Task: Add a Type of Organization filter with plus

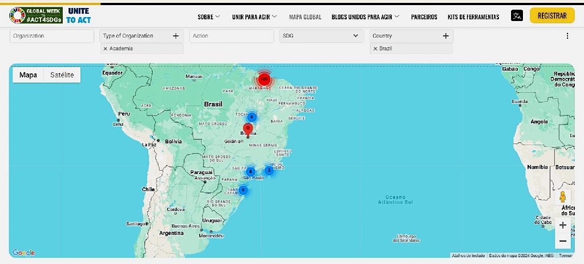Action: click(x=176, y=36)
